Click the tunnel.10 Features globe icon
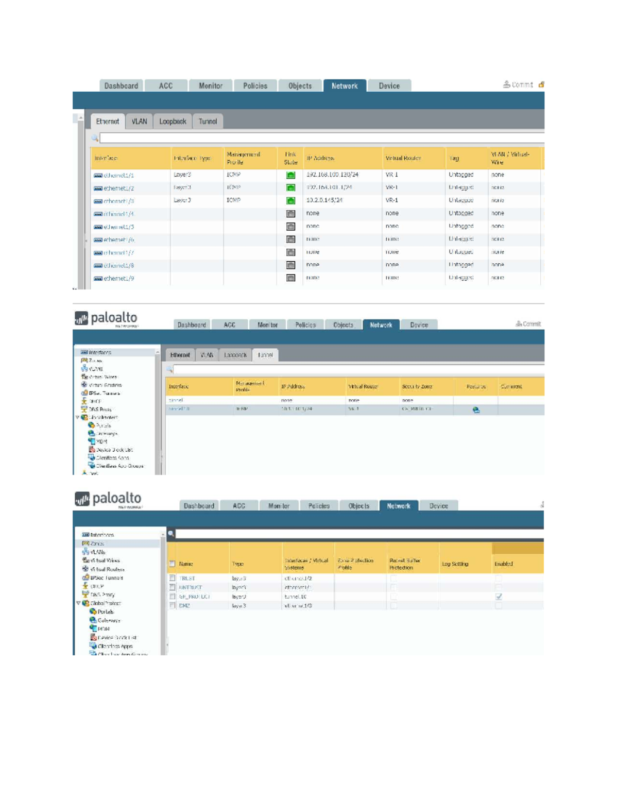This screenshot has height=800, width=618. [x=476, y=410]
